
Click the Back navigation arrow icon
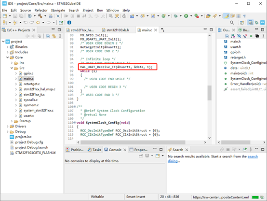click(38, 23)
